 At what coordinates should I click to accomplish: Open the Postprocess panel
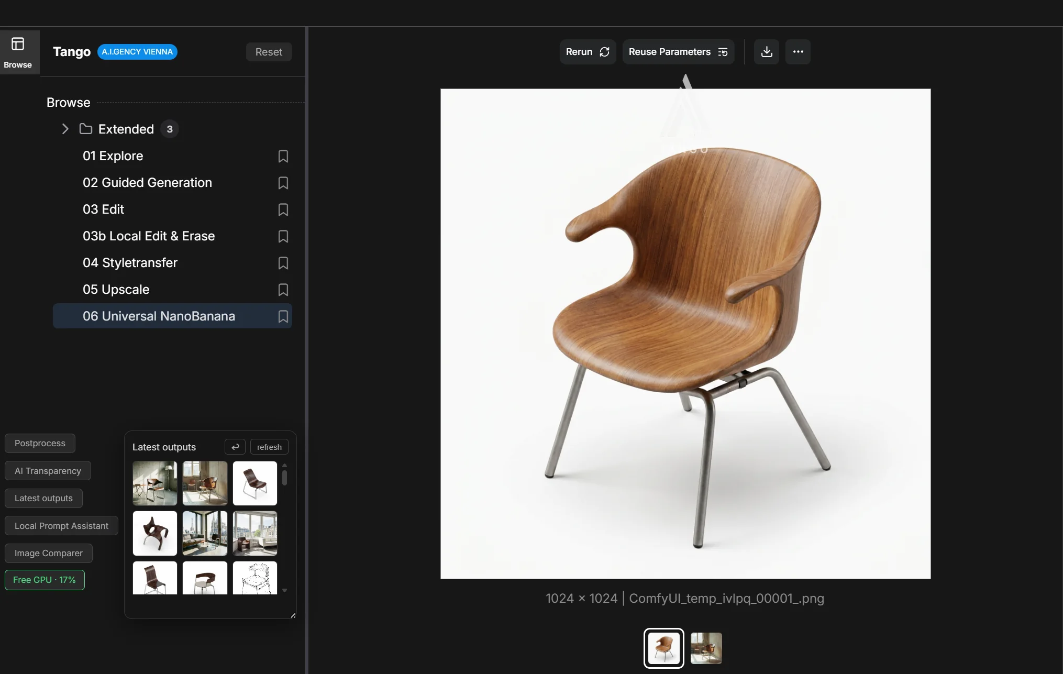tap(40, 443)
